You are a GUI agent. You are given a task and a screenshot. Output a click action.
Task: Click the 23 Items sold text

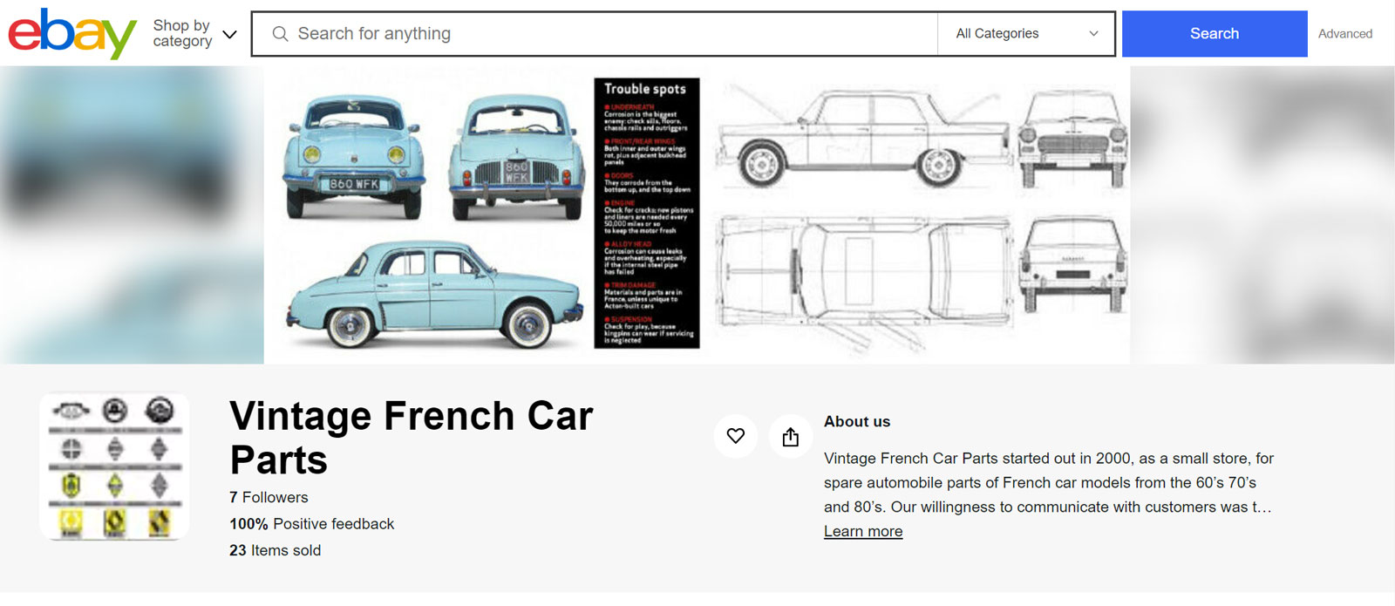click(275, 551)
